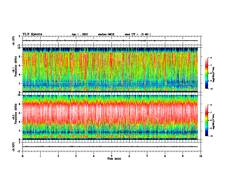
Task: Click the ch.1 spectrogram color scale bar
Action: point(207,73)
